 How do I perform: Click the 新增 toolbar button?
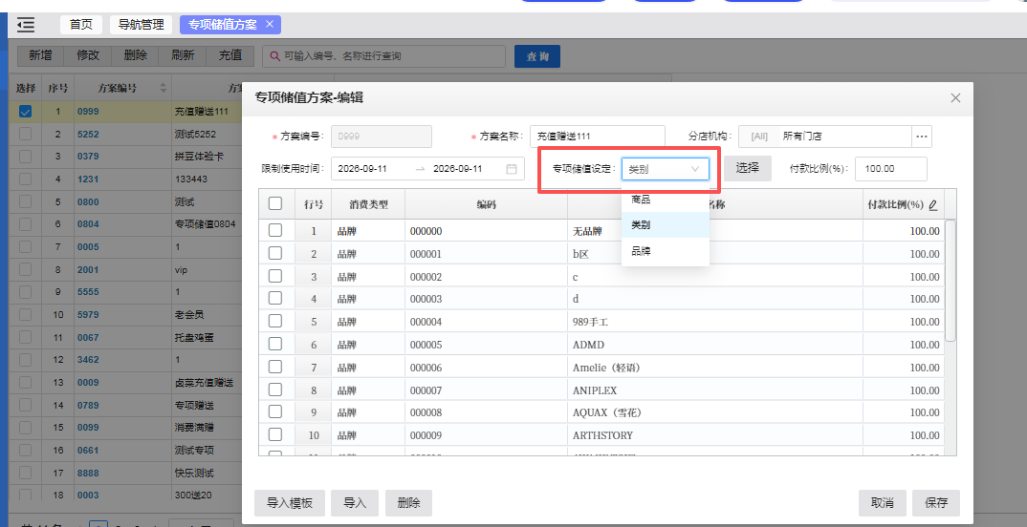point(40,55)
